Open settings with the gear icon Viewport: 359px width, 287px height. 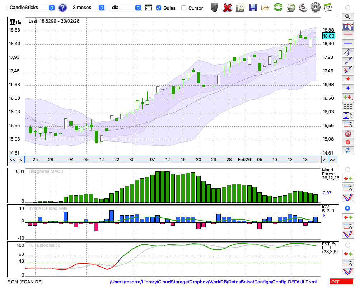pos(316,7)
